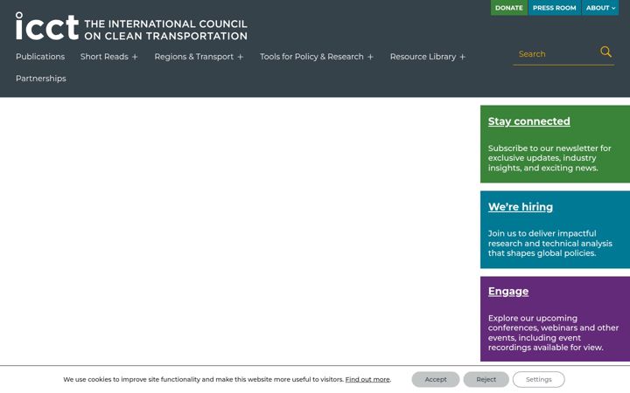Open the About dropdown
This screenshot has width=630, height=393.
pyautogui.click(x=600, y=8)
